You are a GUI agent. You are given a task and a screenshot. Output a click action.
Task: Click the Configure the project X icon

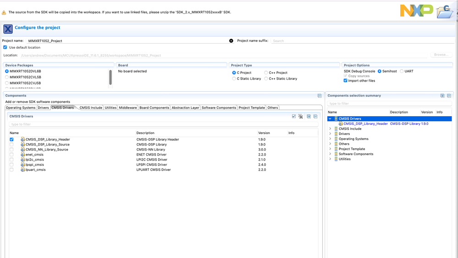pyautogui.click(x=8, y=29)
